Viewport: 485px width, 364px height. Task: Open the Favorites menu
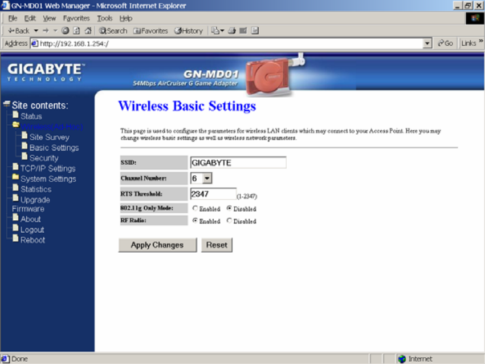click(x=76, y=18)
